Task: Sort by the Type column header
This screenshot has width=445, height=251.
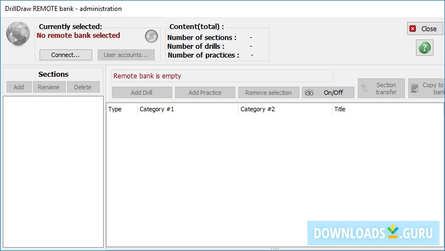Action: click(122, 109)
